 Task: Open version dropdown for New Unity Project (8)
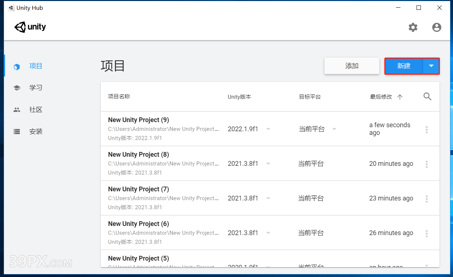268,164
